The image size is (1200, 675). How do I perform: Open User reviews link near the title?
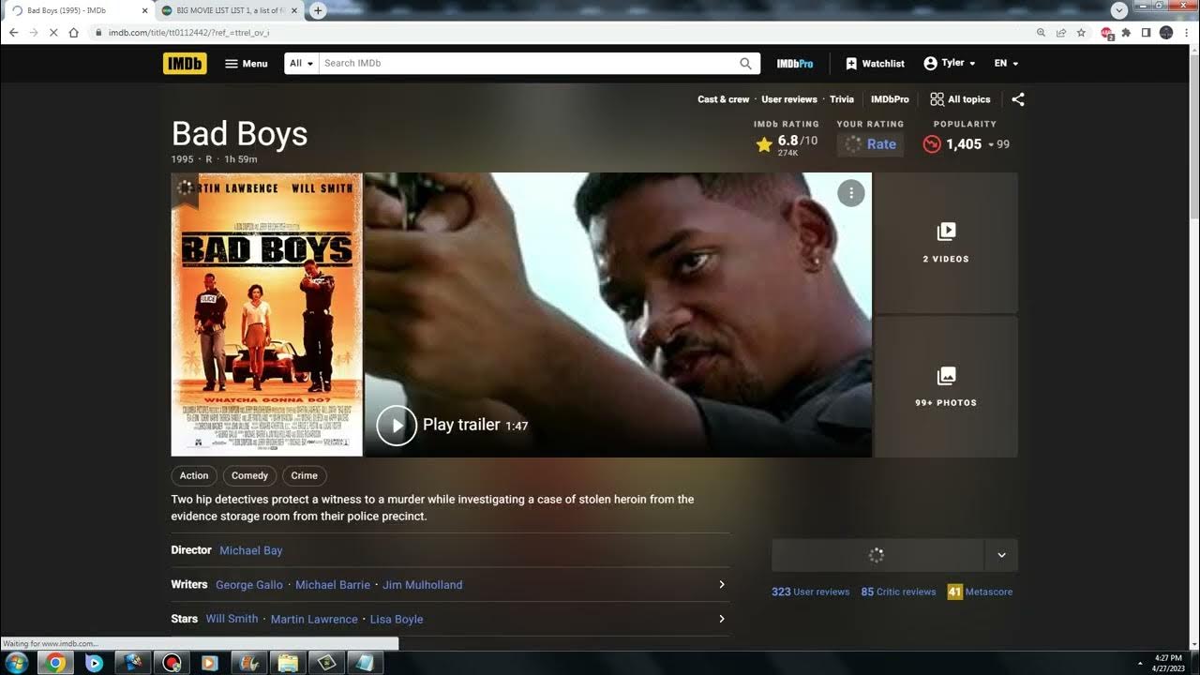click(789, 99)
